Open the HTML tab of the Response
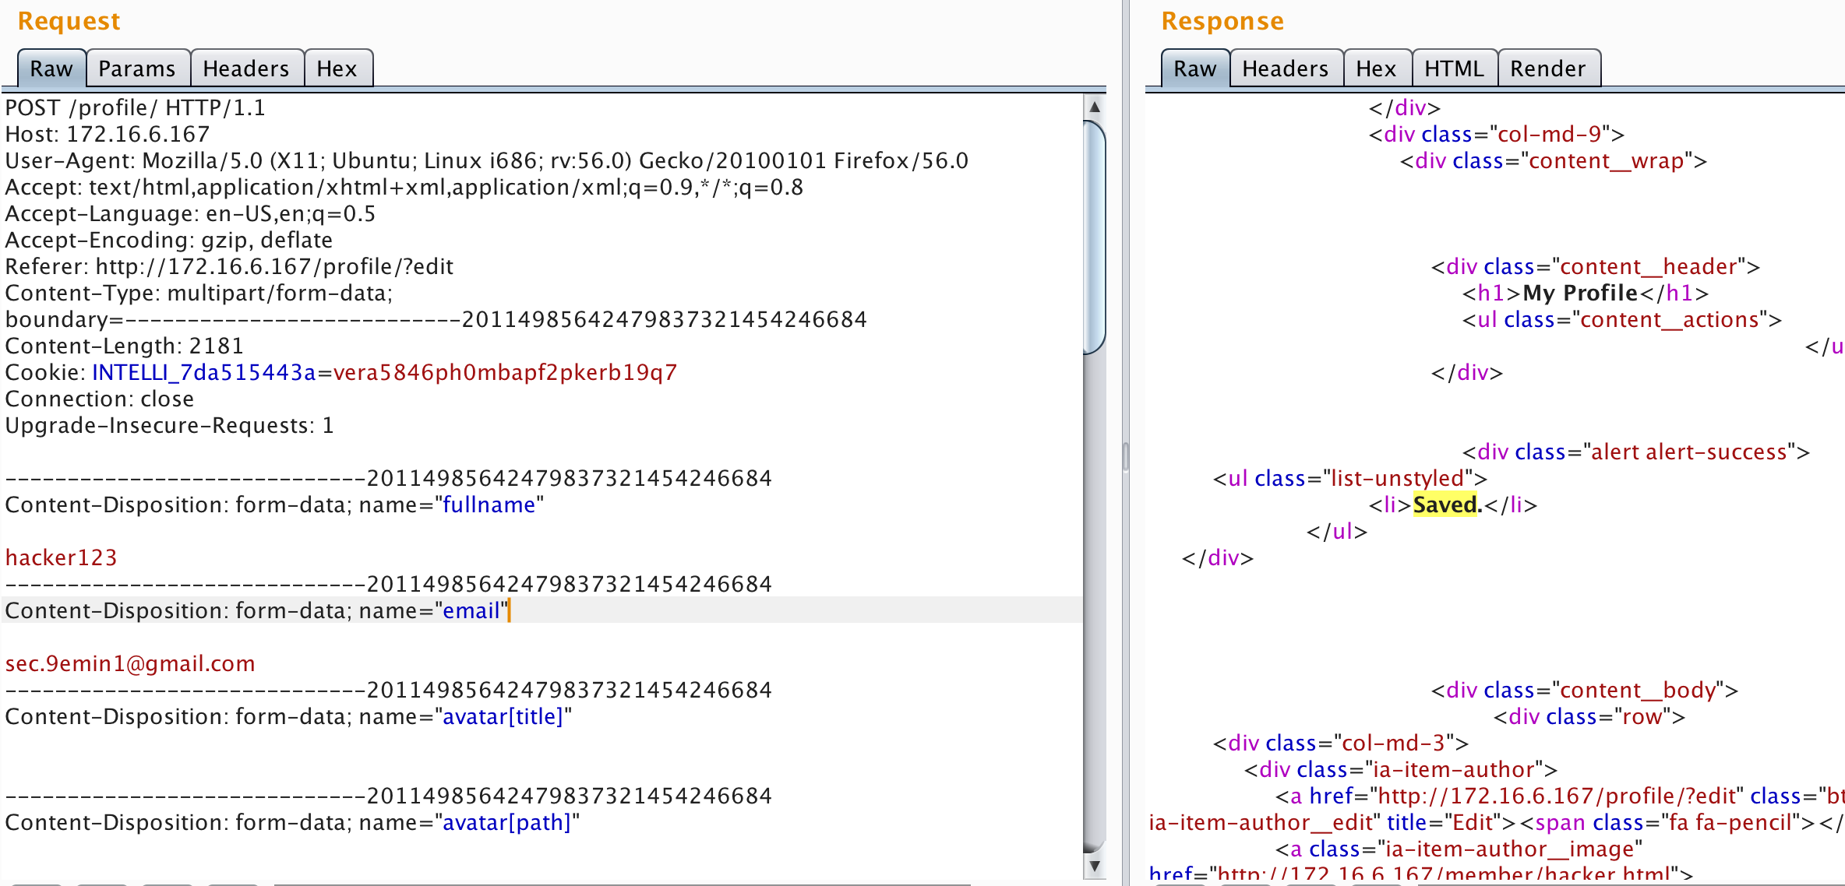1845x886 pixels. 1454,69
